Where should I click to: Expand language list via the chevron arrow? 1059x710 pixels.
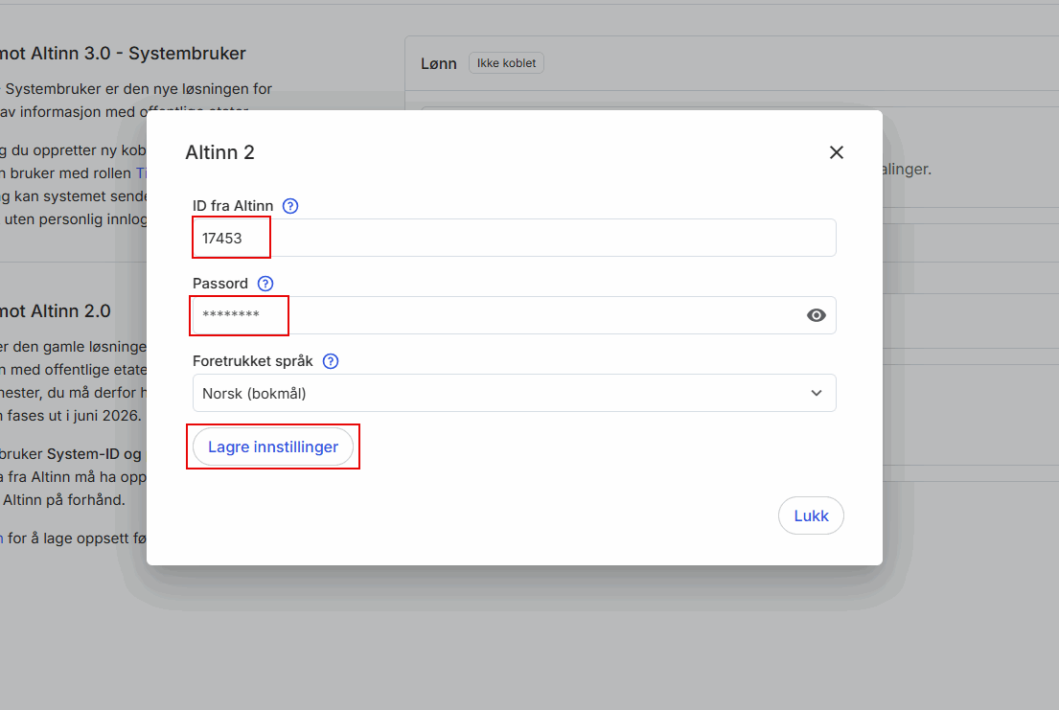(816, 393)
